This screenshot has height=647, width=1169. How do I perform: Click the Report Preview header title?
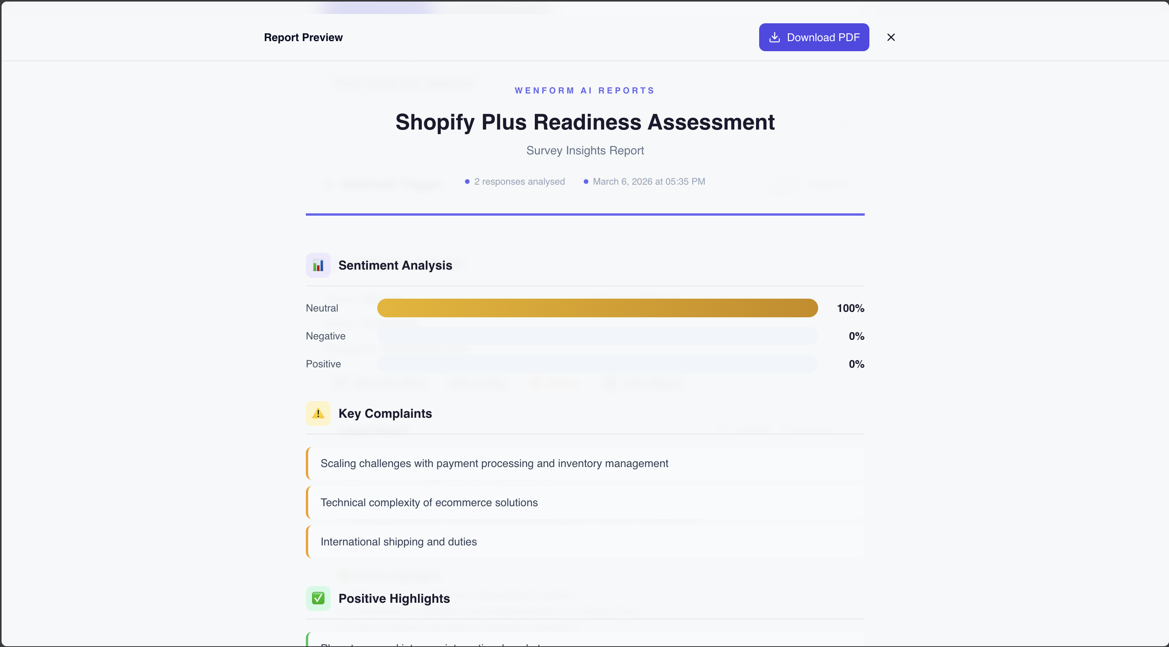point(303,37)
